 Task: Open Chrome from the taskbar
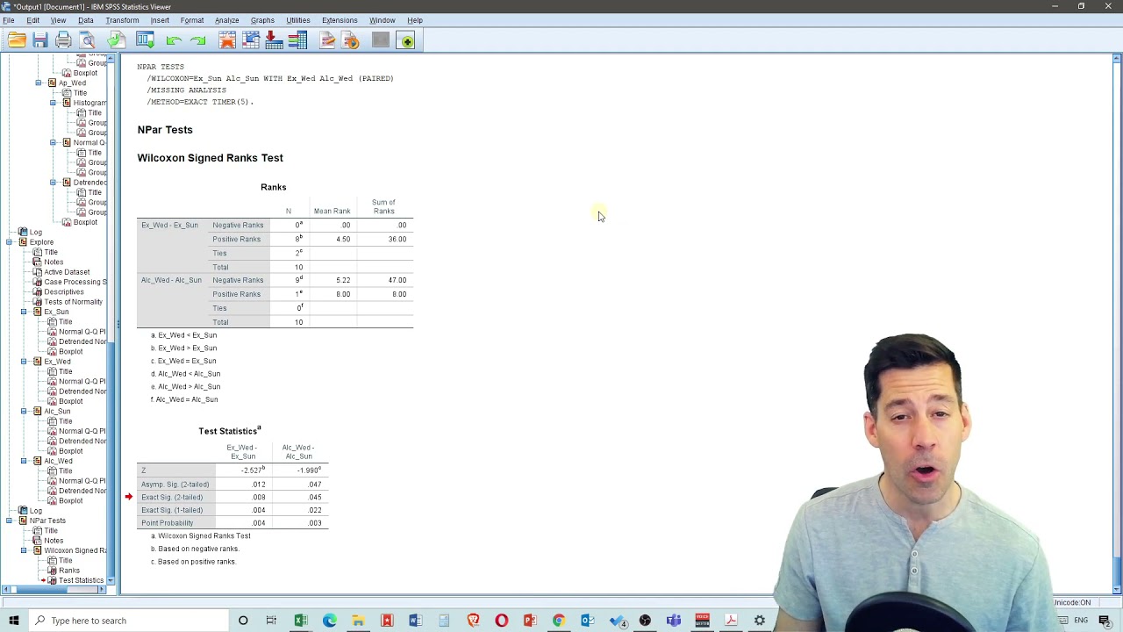point(559,621)
